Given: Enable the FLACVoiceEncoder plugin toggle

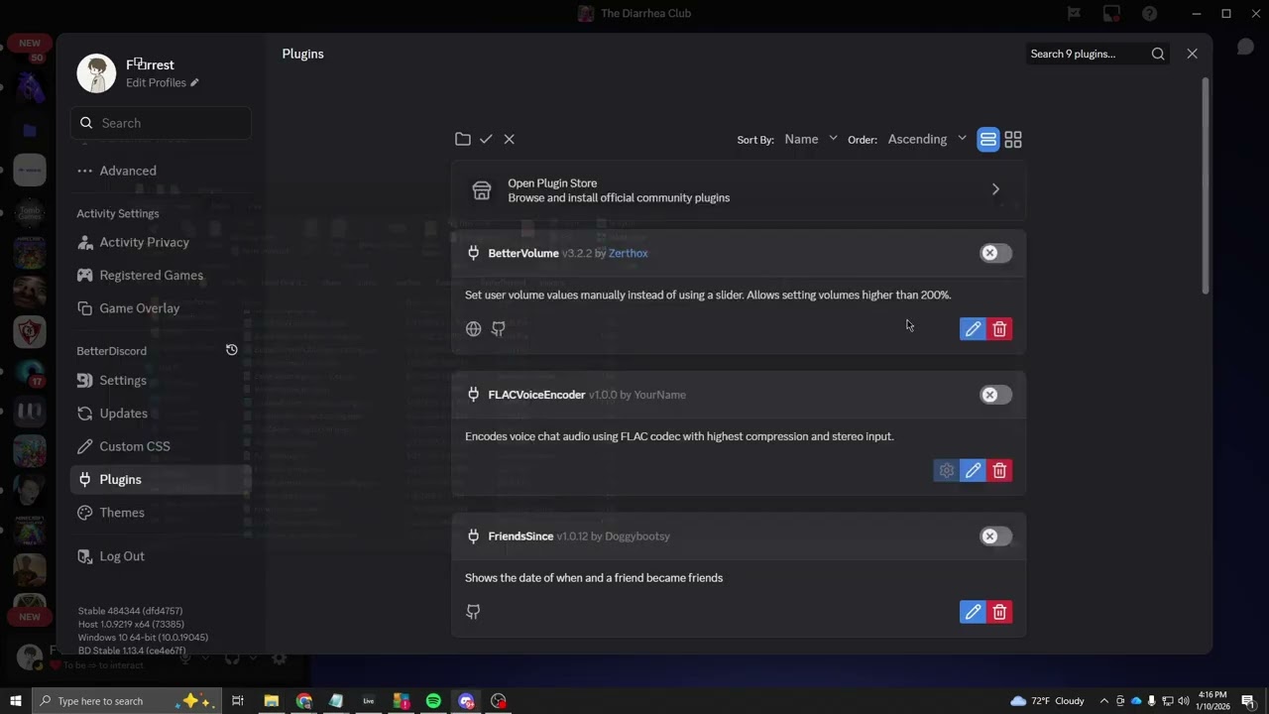Looking at the screenshot, I should click(x=995, y=395).
